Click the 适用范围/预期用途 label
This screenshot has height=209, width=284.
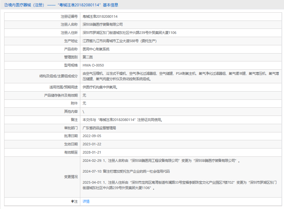(63, 87)
